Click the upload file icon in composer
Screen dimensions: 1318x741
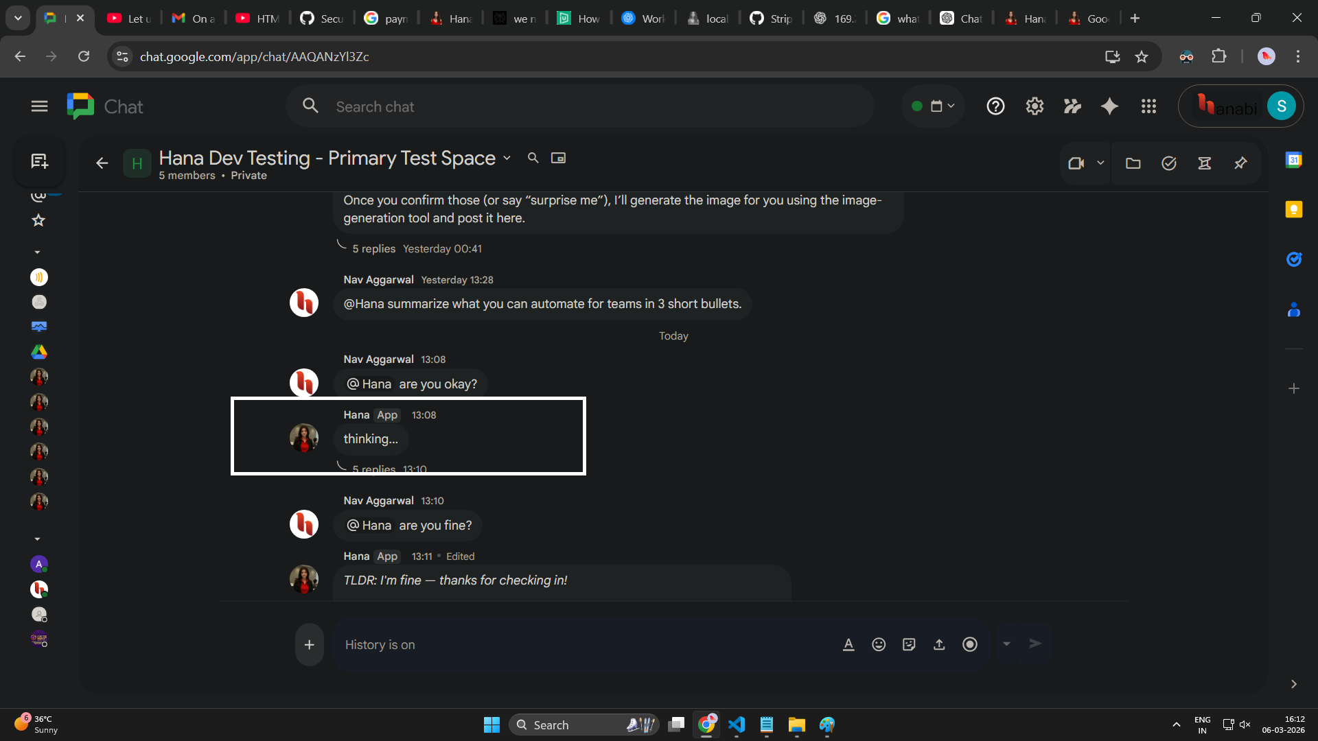939,644
